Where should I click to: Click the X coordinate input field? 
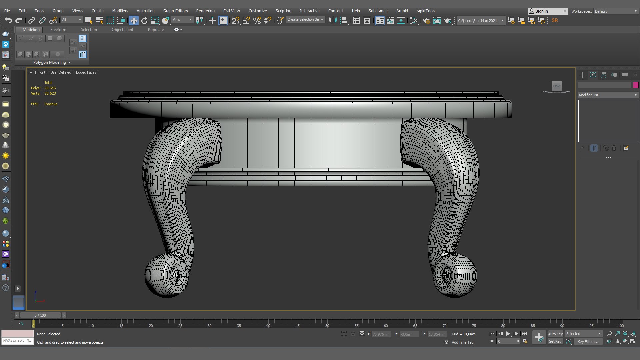click(x=381, y=334)
